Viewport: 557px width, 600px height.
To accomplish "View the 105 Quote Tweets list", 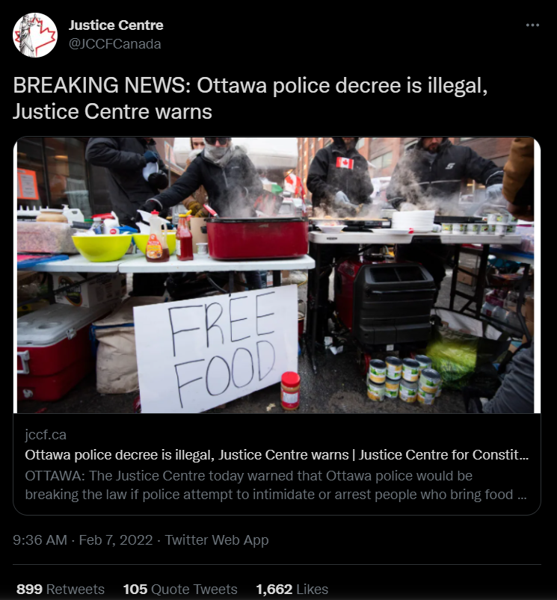I will (180, 589).
